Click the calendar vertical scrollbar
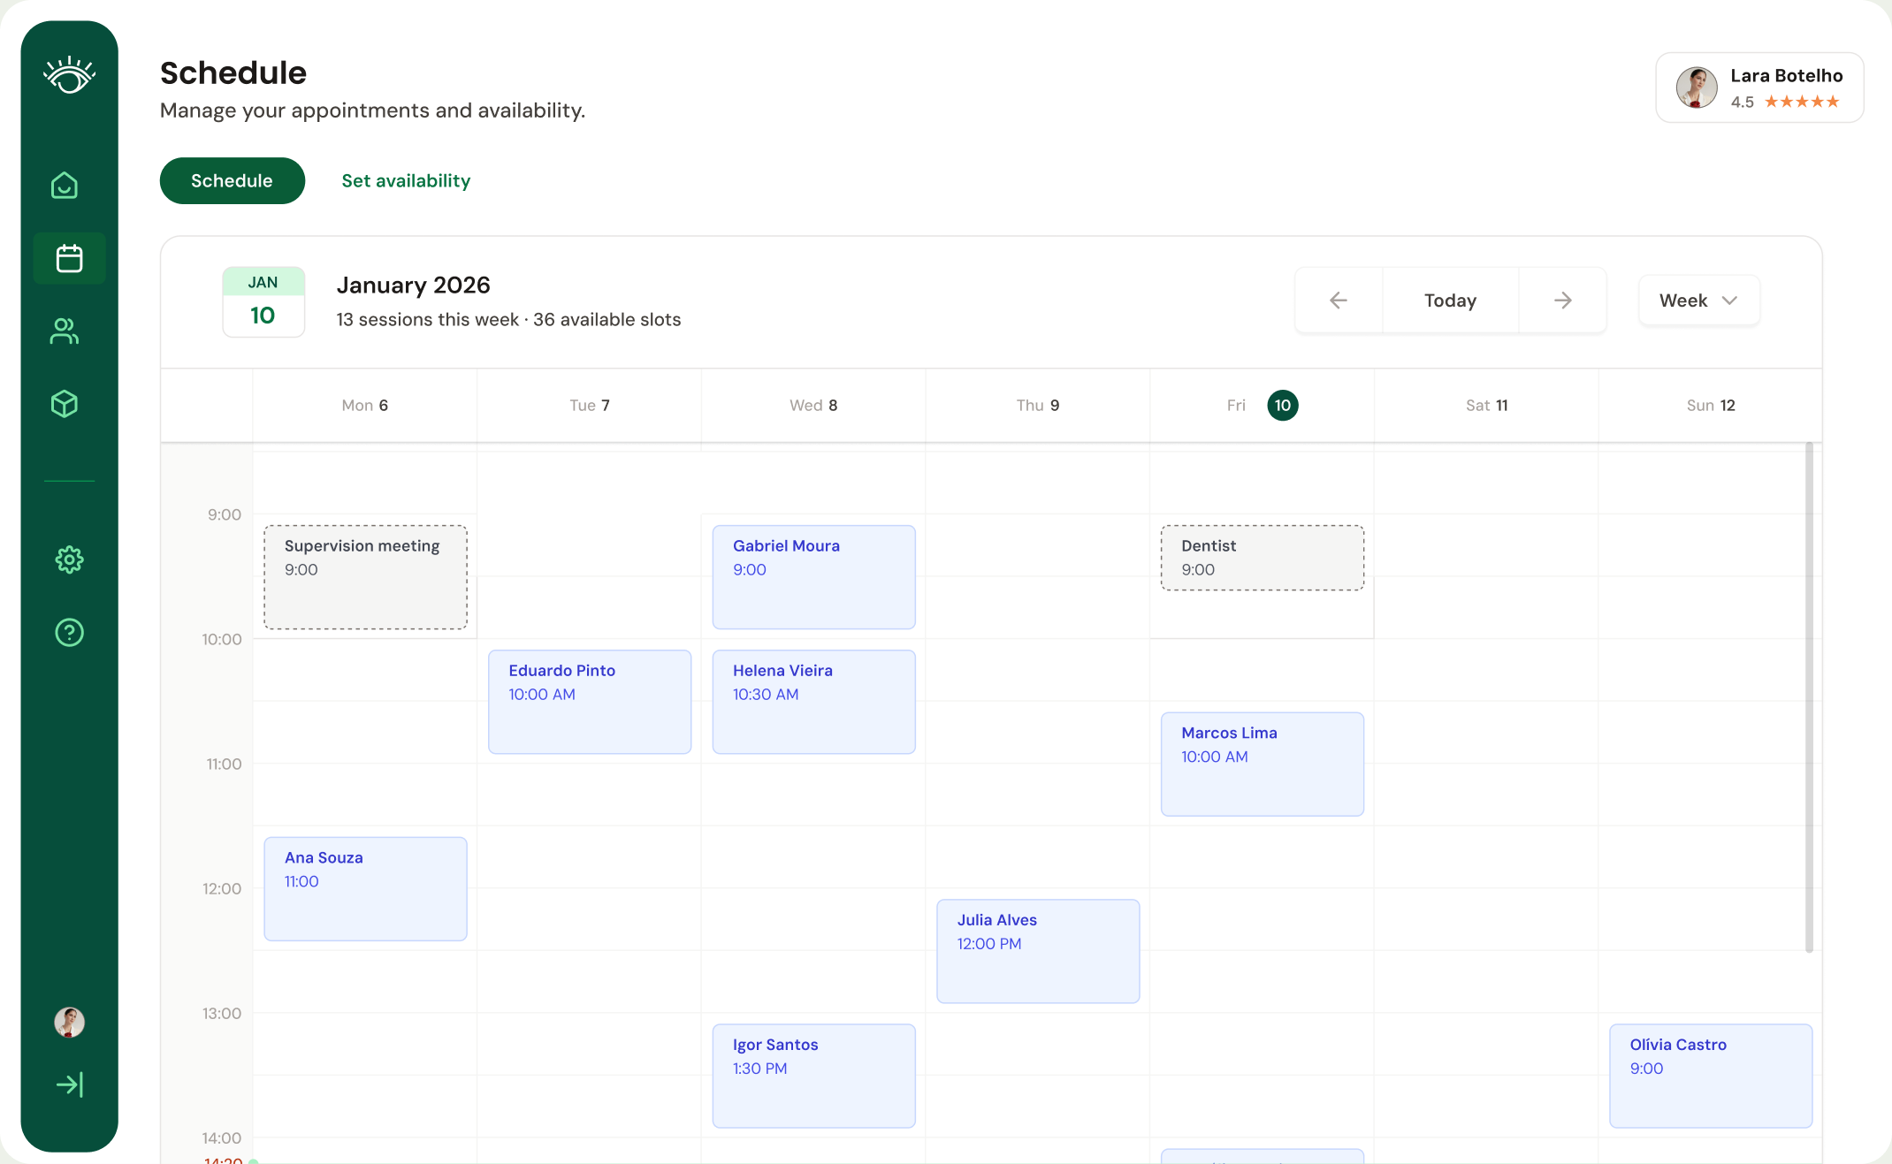The image size is (1892, 1164). click(x=1809, y=698)
